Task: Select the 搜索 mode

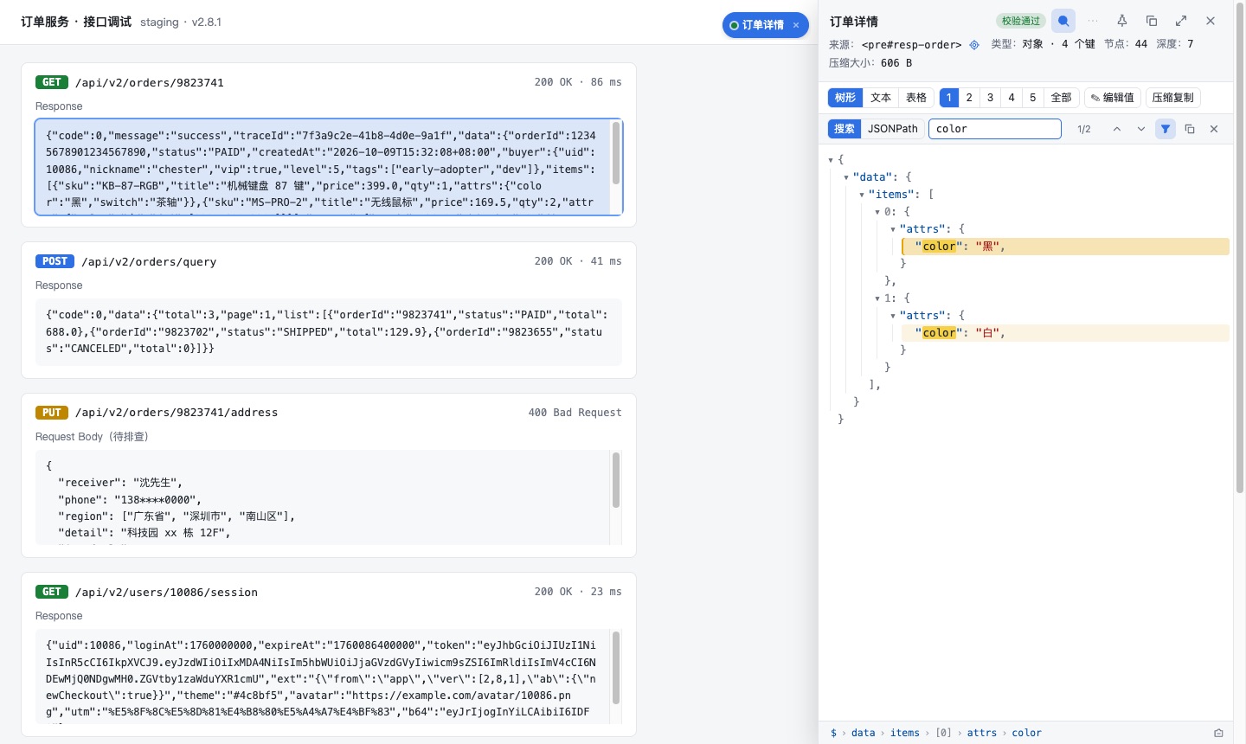Action: click(x=845, y=129)
